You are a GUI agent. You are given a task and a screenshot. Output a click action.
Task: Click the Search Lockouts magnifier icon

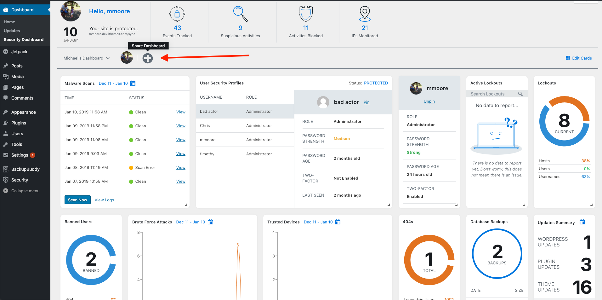(x=520, y=94)
